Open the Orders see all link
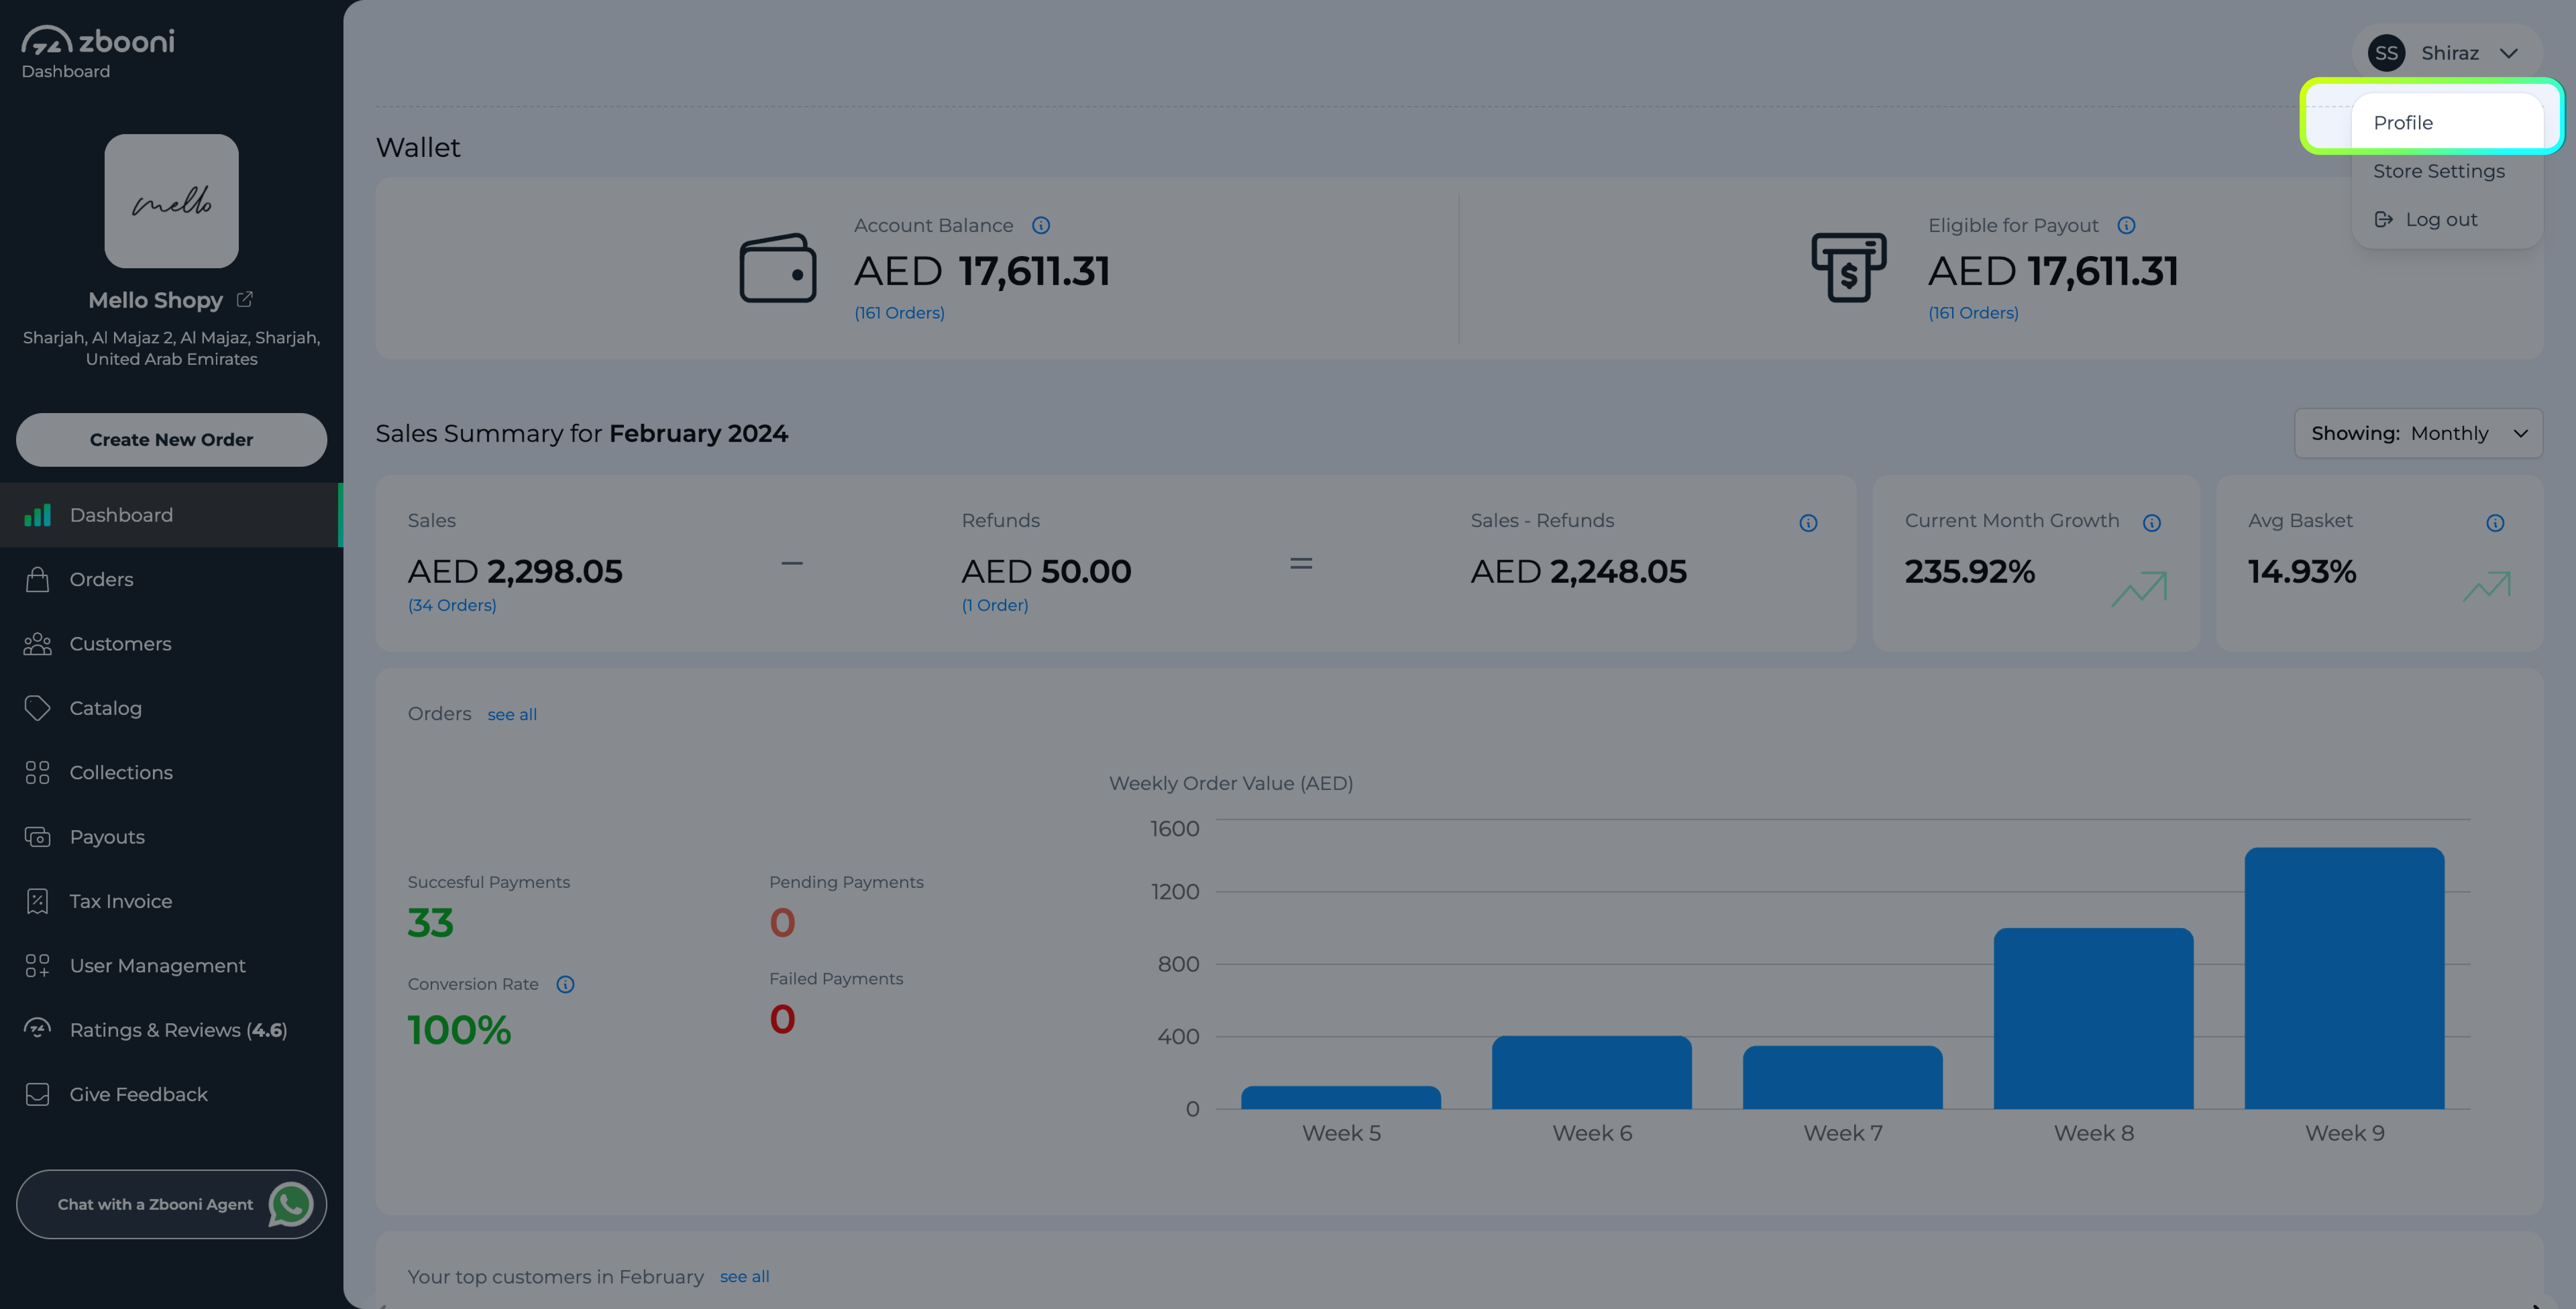Image resolution: width=2576 pixels, height=1309 pixels. [x=512, y=714]
